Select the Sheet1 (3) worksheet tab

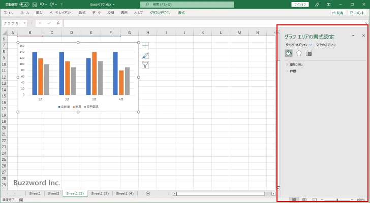coord(100,193)
